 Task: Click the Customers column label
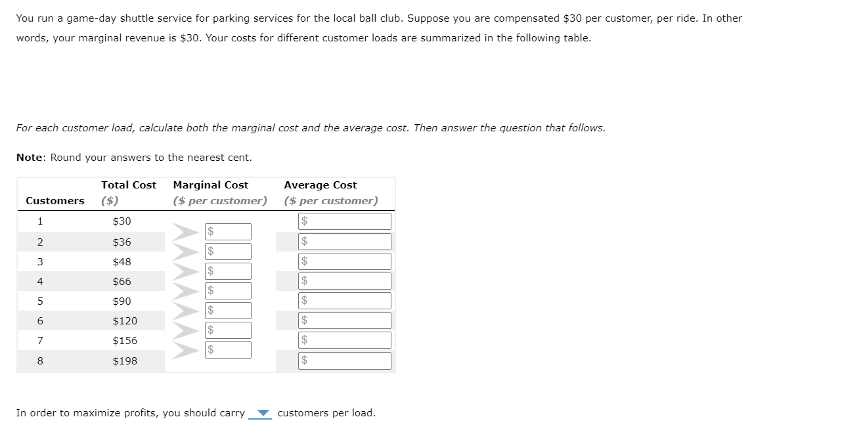(55, 201)
